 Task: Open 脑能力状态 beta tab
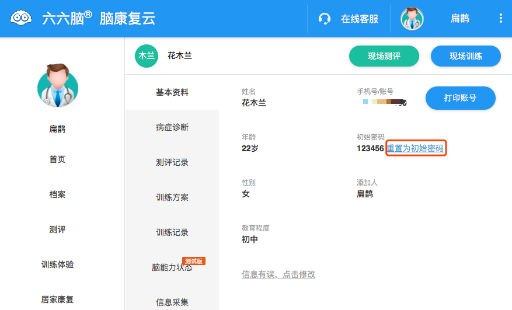[x=172, y=267]
